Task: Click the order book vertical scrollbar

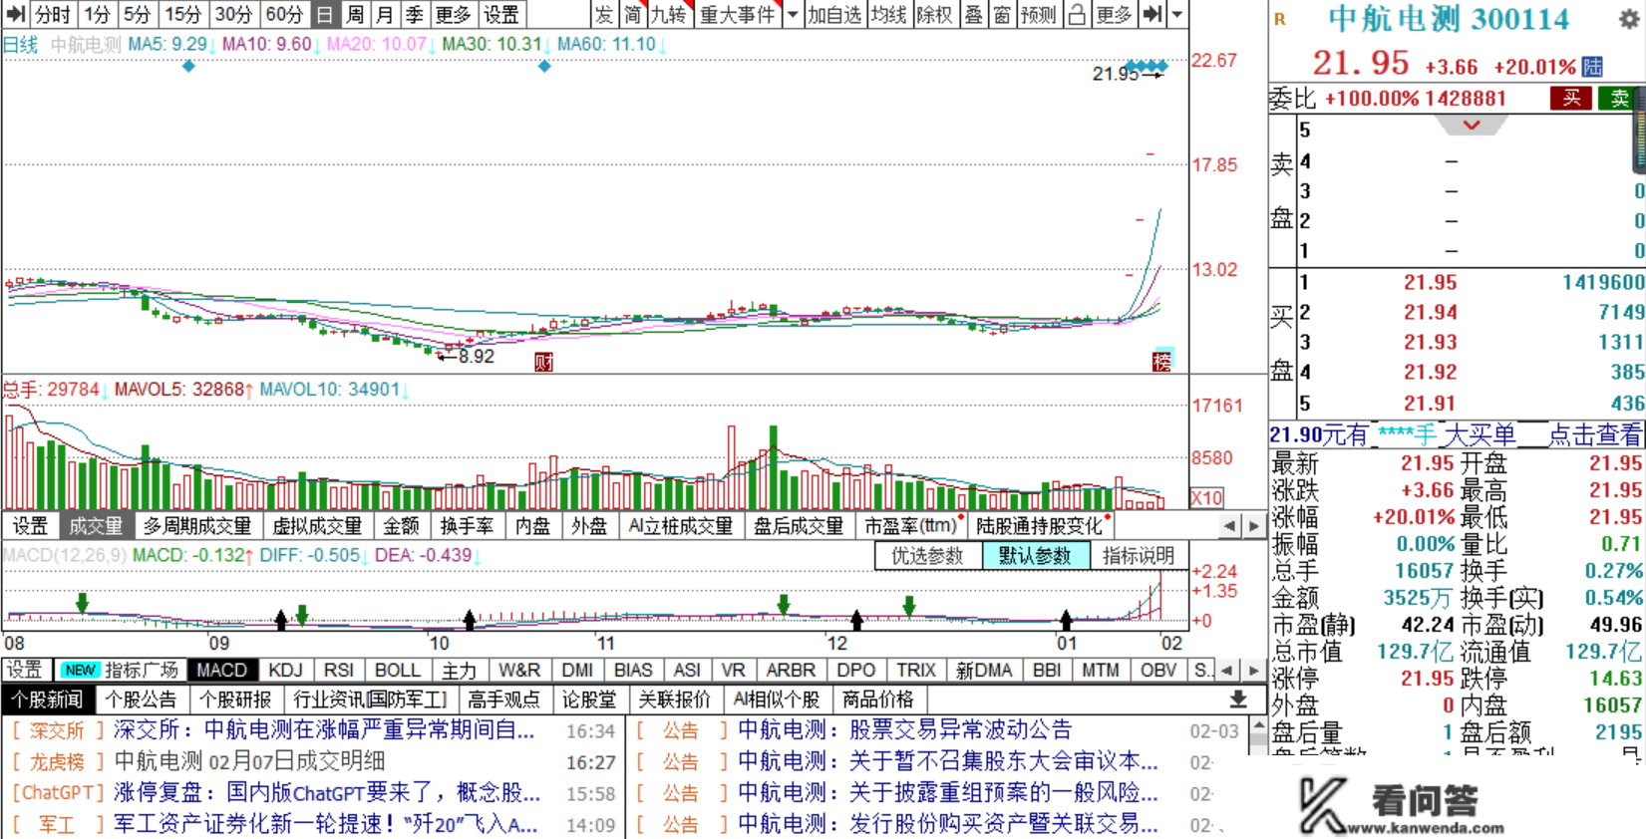Action: [1639, 130]
